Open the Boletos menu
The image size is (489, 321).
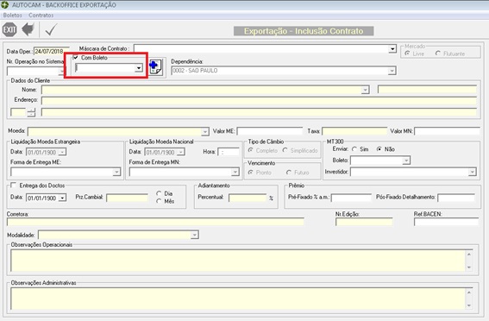[x=12, y=15]
